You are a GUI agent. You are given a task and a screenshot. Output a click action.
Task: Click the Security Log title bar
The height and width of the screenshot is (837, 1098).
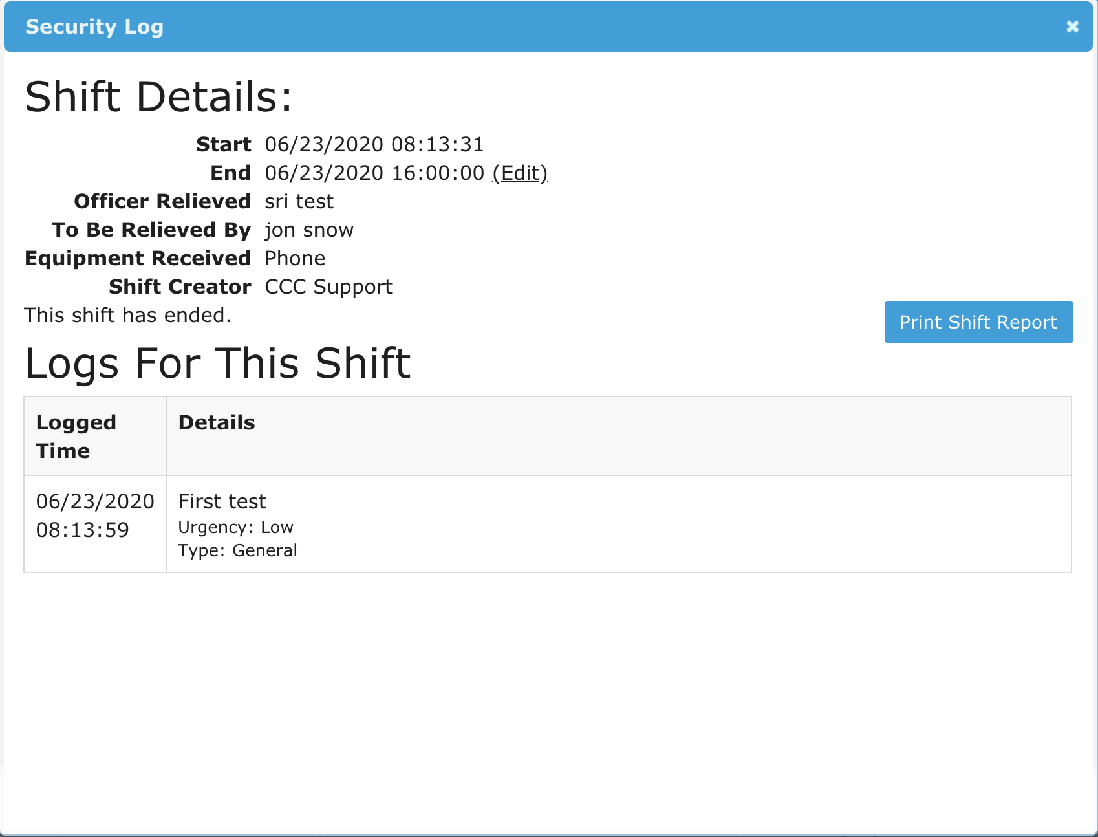pyautogui.click(x=94, y=27)
